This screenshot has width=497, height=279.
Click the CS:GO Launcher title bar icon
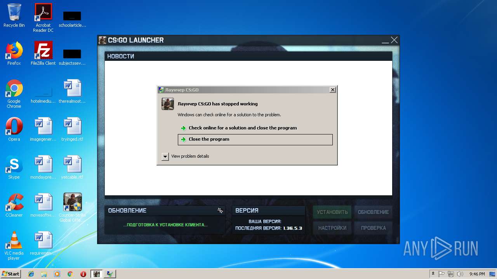[103, 40]
